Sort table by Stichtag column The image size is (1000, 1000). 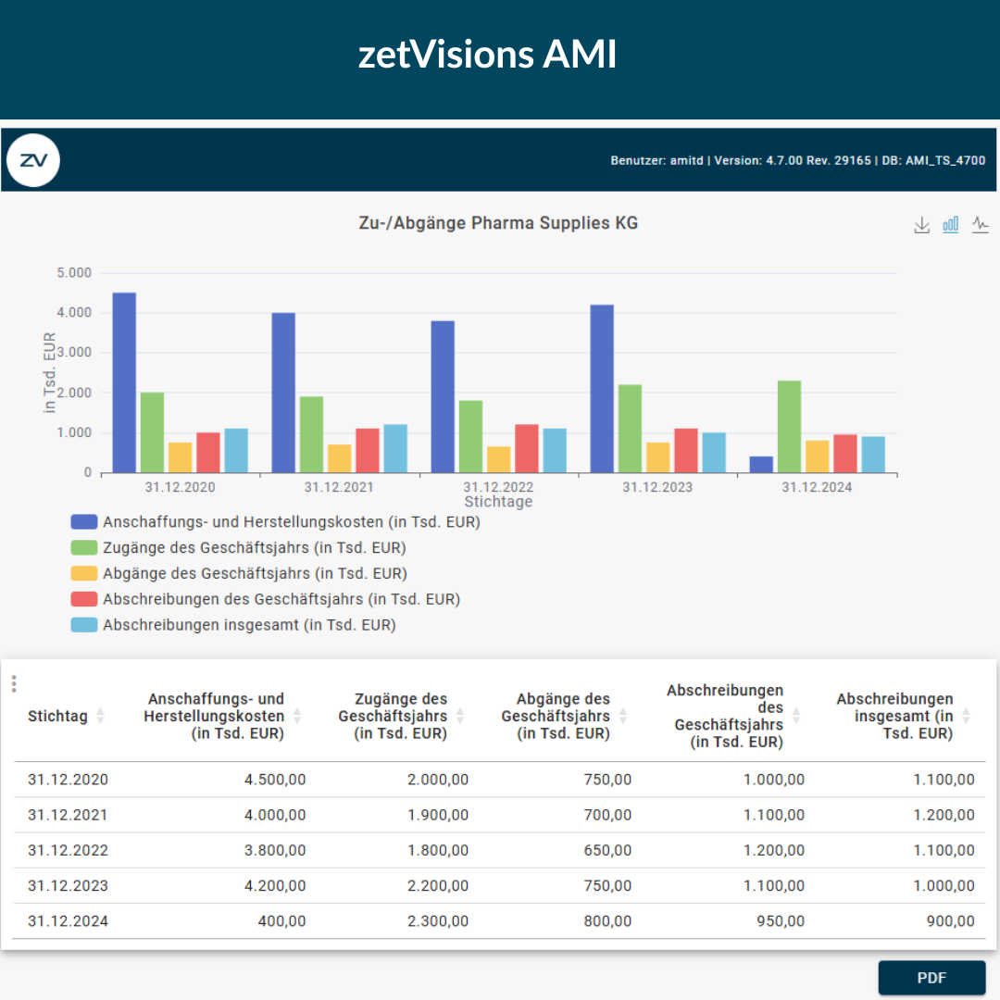(x=100, y=716)
